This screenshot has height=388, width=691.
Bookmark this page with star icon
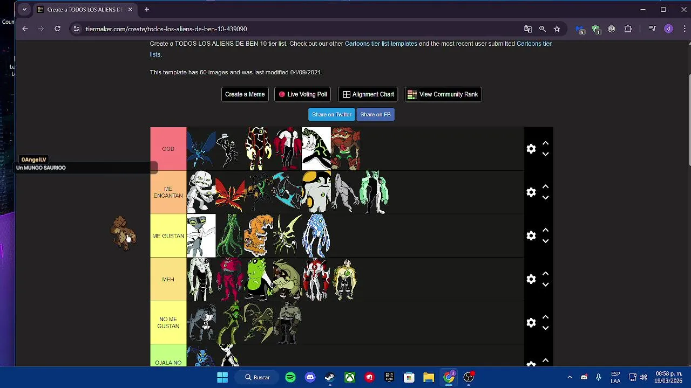[557, 29]
